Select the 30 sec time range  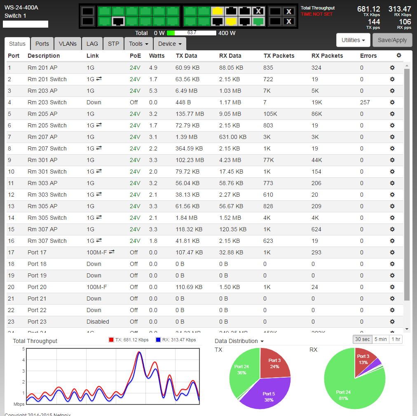363,339
